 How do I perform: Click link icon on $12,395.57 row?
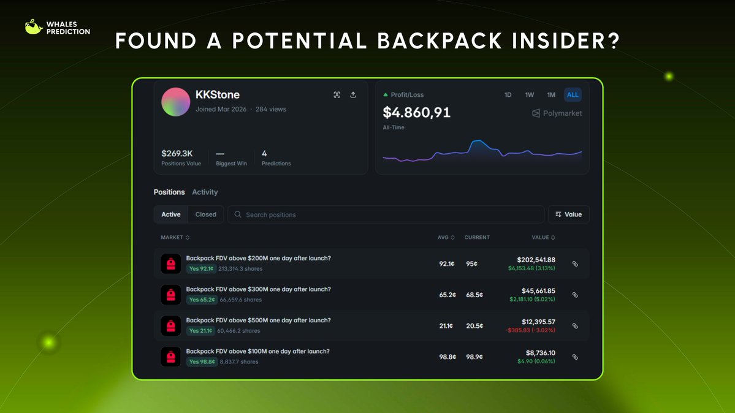575,326
